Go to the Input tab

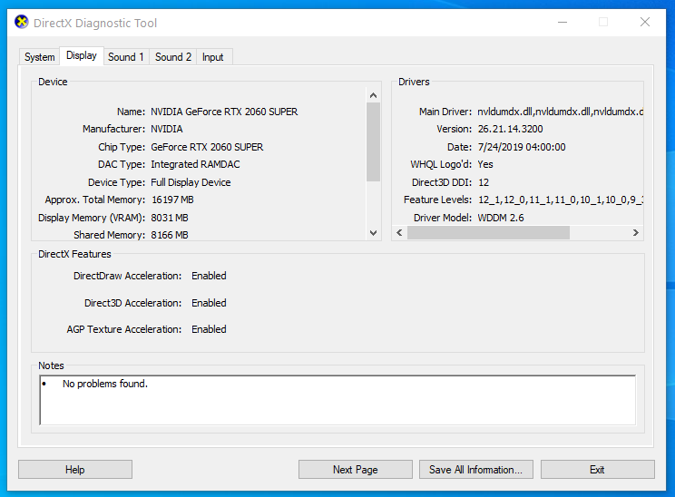pos(212,57)
